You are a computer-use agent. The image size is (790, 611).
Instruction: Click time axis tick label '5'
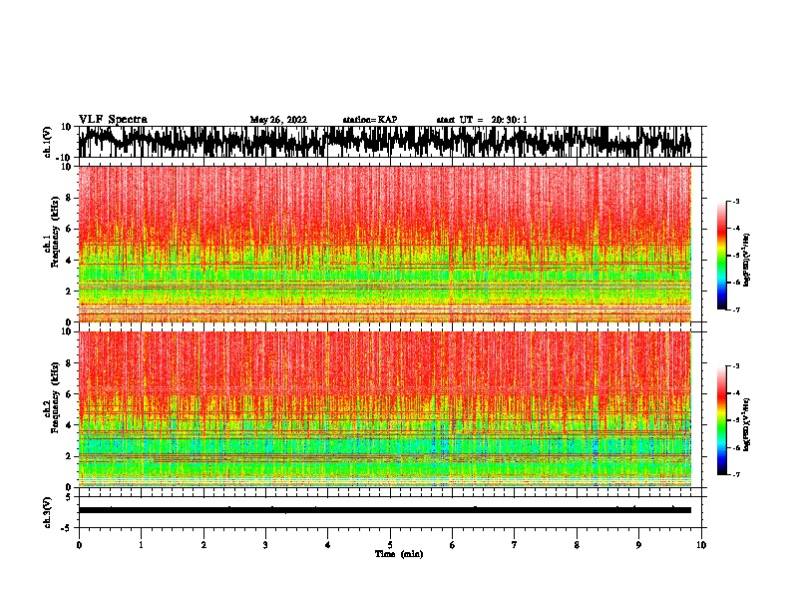pyautogui.click(x=390, y=545)
